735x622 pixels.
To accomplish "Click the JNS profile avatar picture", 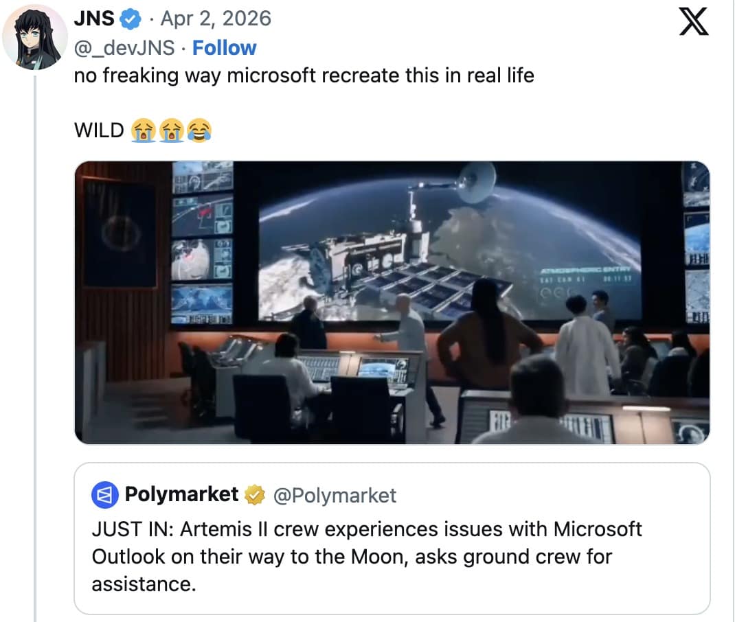I will click(35, 37).
